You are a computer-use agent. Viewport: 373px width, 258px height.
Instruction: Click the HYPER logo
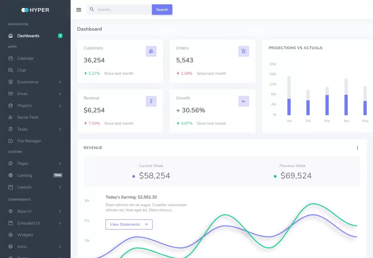[x=35, y=10]
